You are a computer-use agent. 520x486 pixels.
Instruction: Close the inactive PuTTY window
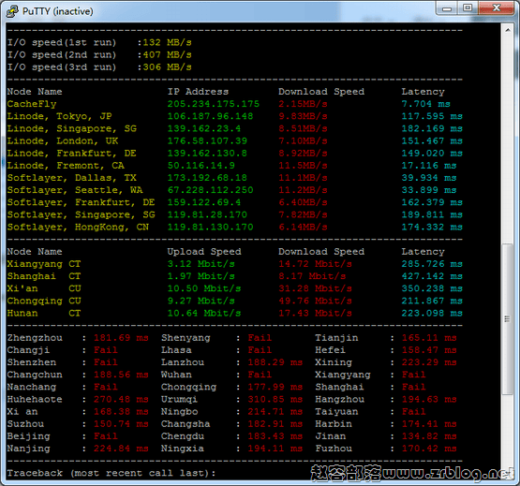[x=497, y=7]
